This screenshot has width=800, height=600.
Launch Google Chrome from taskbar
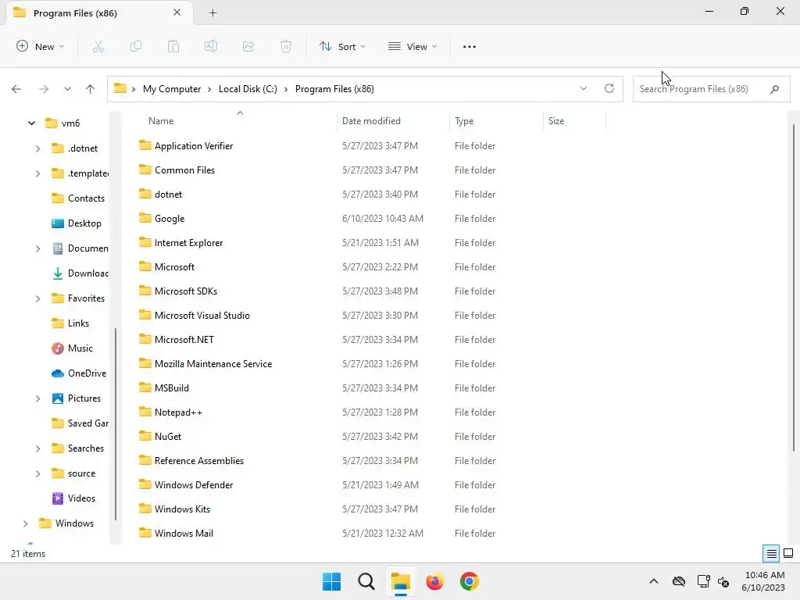(x=470, y=581)
